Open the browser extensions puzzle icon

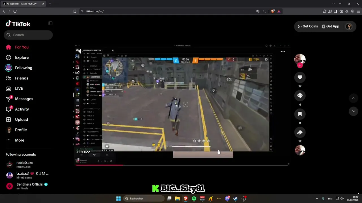[x=324, y=11]
